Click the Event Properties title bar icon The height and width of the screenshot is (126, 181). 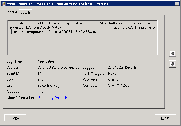click(3, 3)
